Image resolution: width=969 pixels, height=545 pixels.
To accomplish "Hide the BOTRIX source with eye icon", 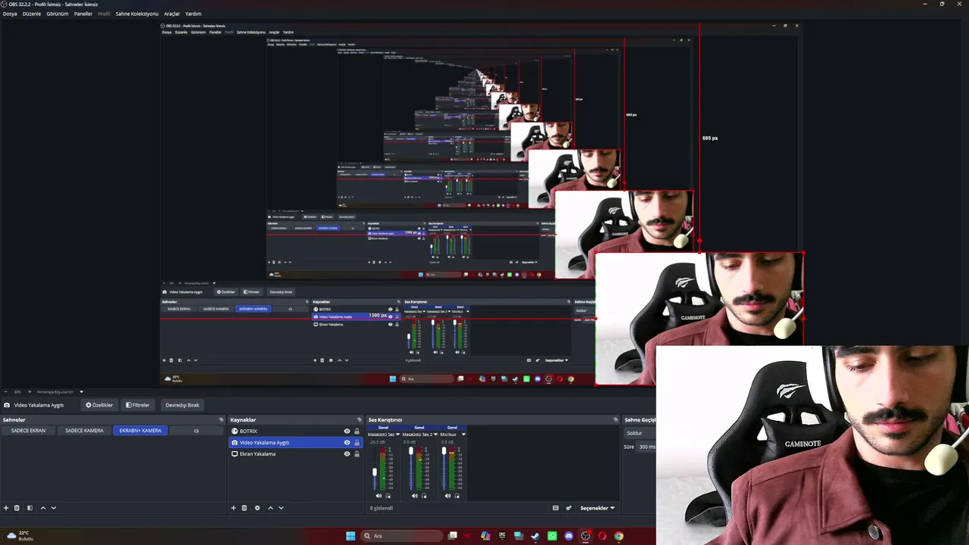I will point(347,431).
